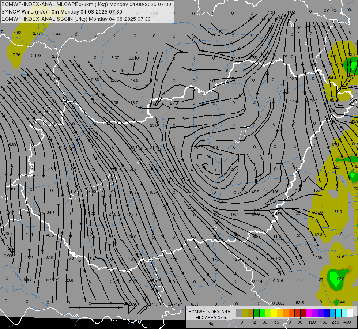Click the MLCAPE0-3km label in legend box
Image resolution: width=358 pixels, height=329 pixels.
pyautogui.click(x=210, y=318)
